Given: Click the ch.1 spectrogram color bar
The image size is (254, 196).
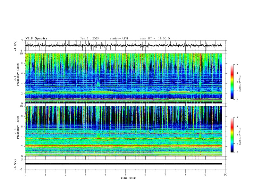Looking at the screenshot, I should coord(232,82).
